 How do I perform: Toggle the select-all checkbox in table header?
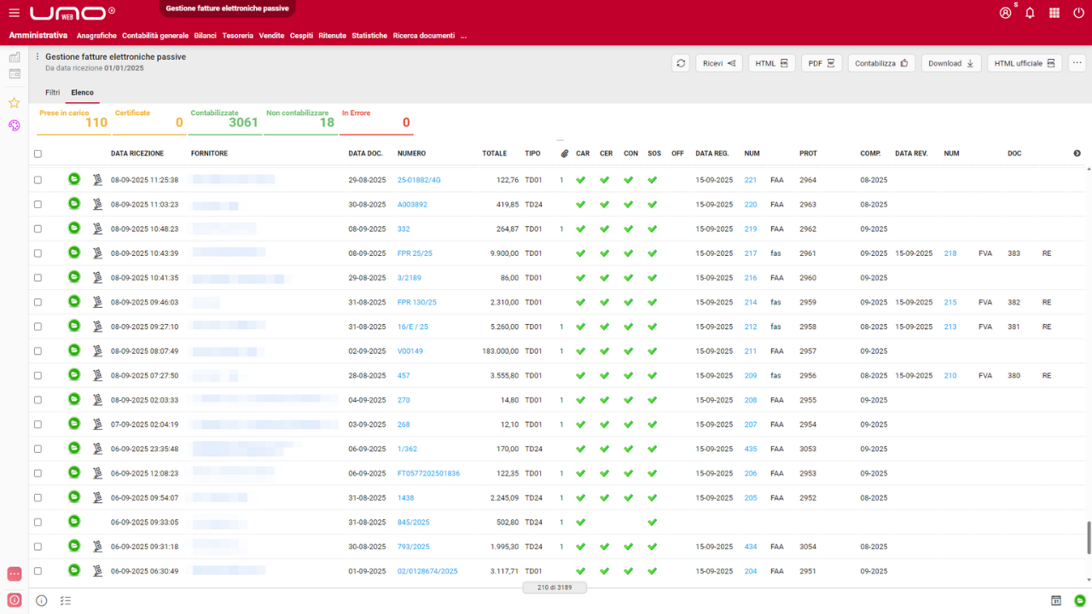[x=38, y=154]
